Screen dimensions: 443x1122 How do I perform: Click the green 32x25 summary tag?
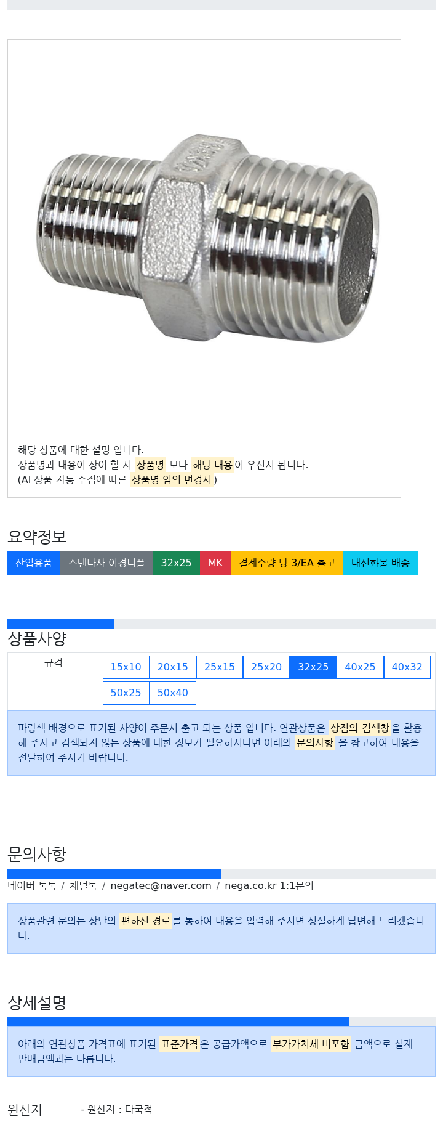[x=177, y=563]
